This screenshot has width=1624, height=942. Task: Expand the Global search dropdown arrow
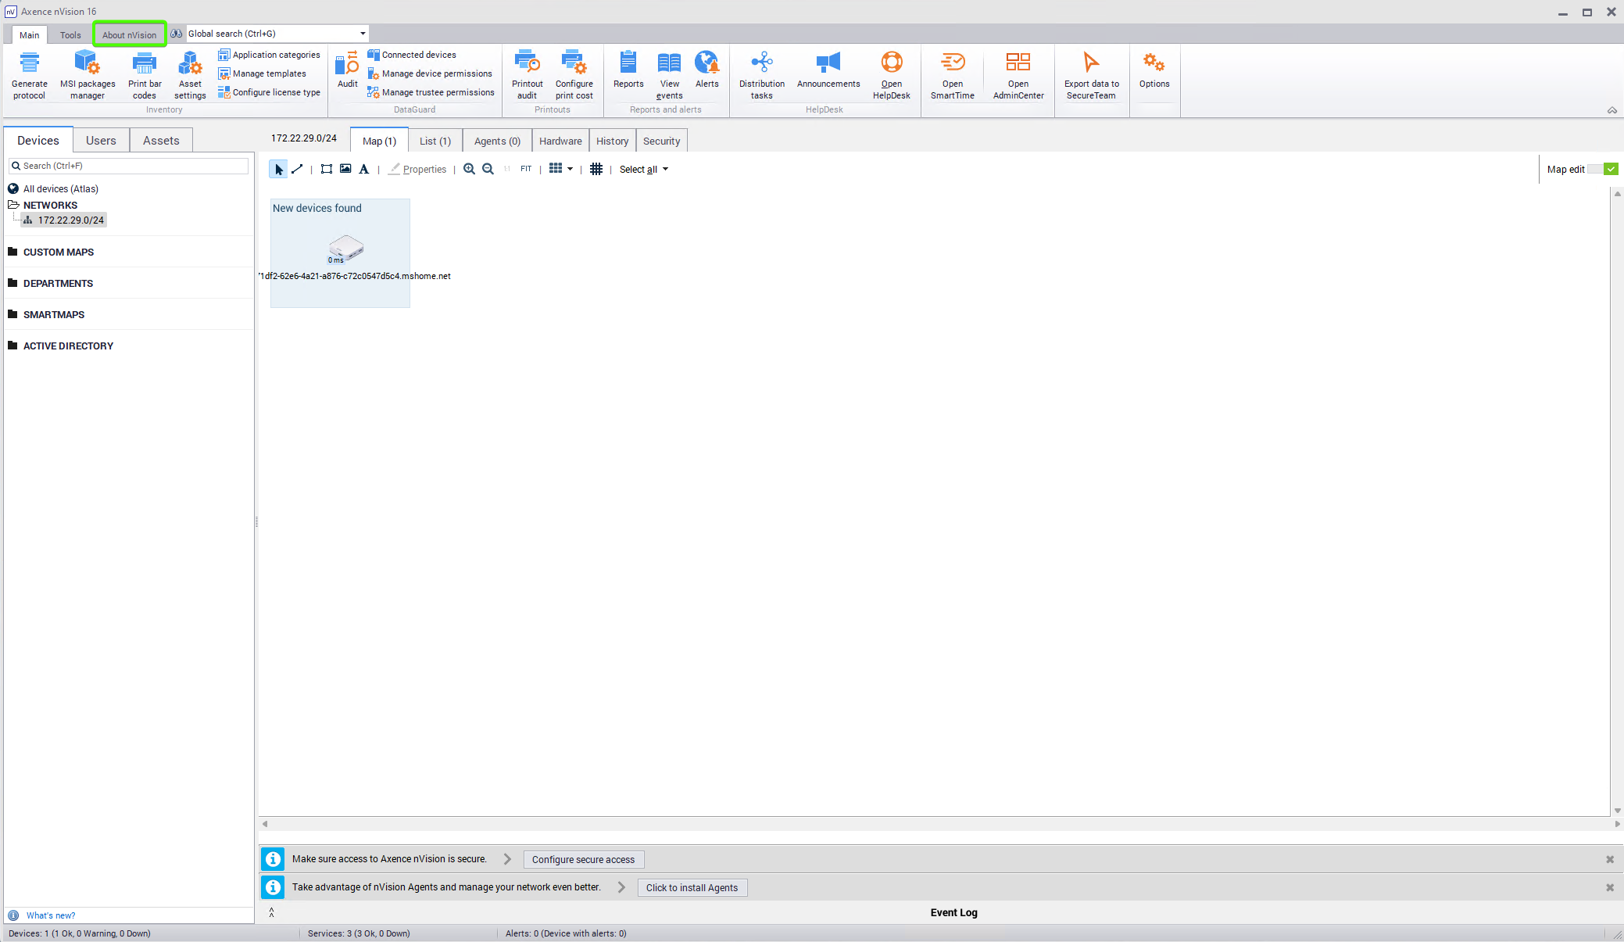363,34
